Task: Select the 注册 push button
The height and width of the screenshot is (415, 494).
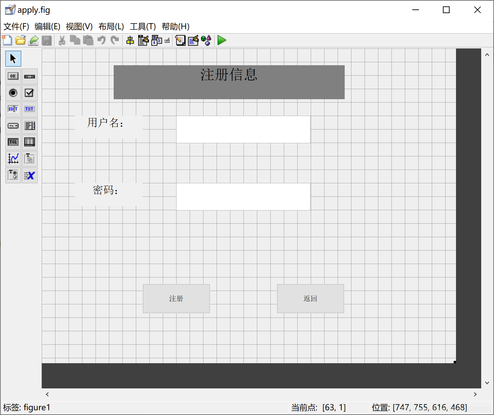Action: tap(176, 299)
